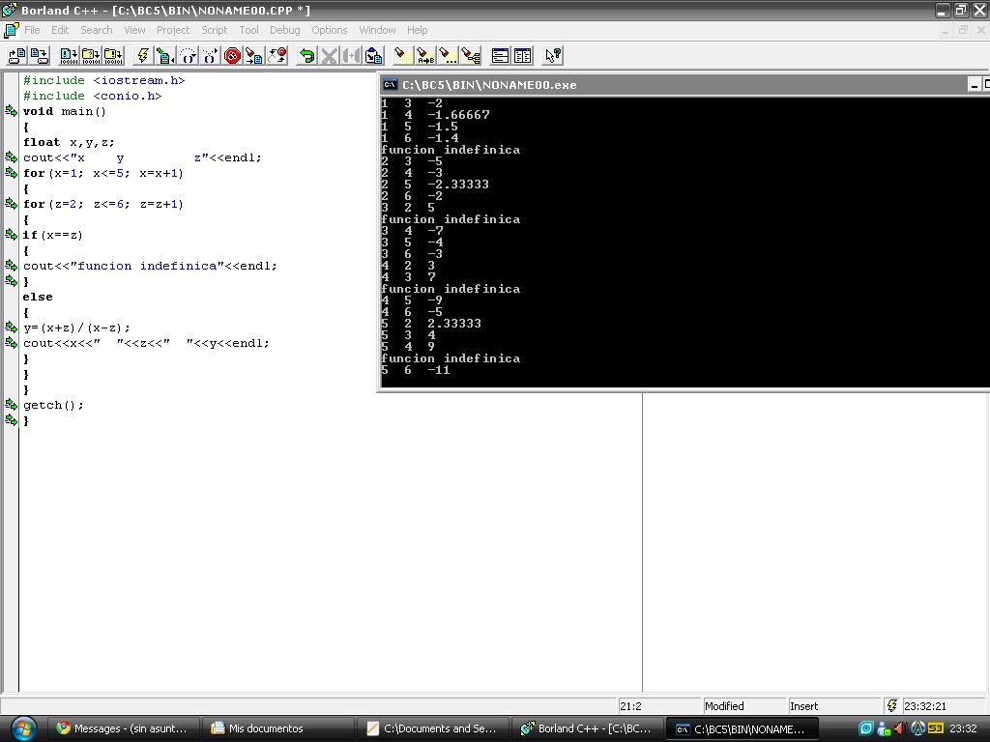Activate the context help arrow-question icon

click(552, 55)
